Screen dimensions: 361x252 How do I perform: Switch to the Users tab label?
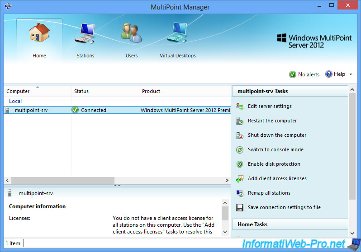point(132,56)
